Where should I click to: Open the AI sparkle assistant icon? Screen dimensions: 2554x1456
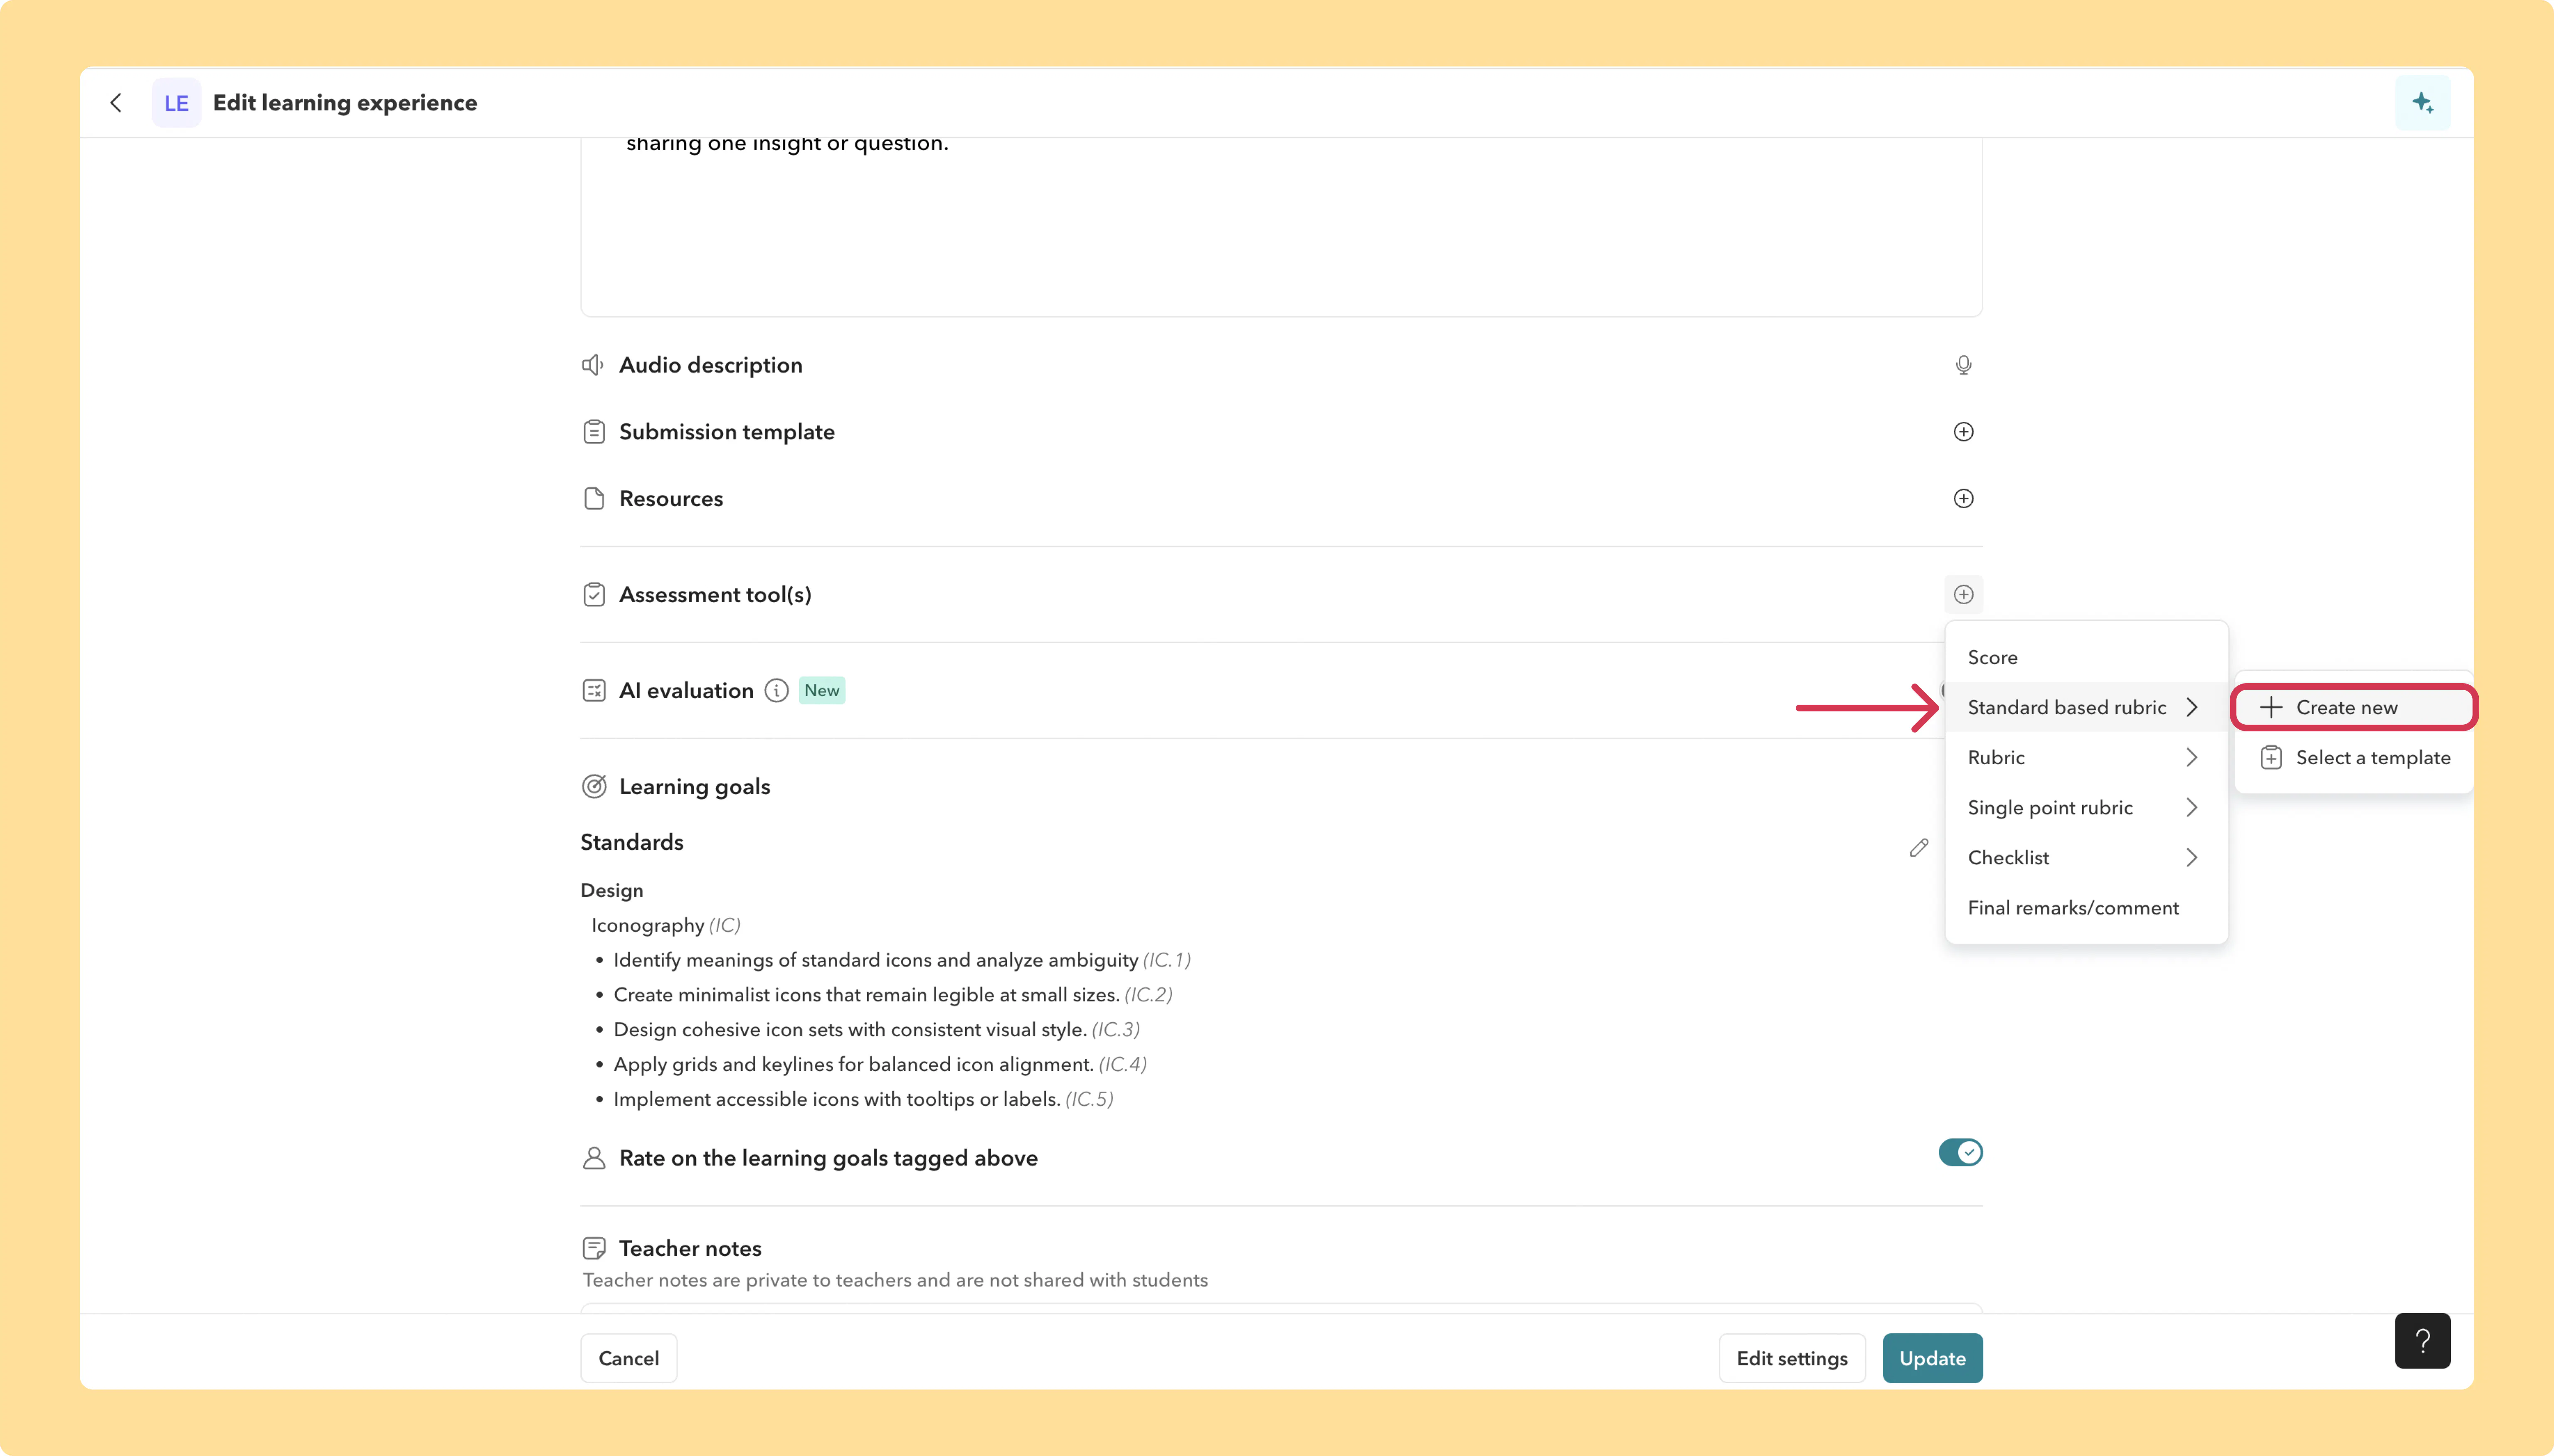[2422, 103]
